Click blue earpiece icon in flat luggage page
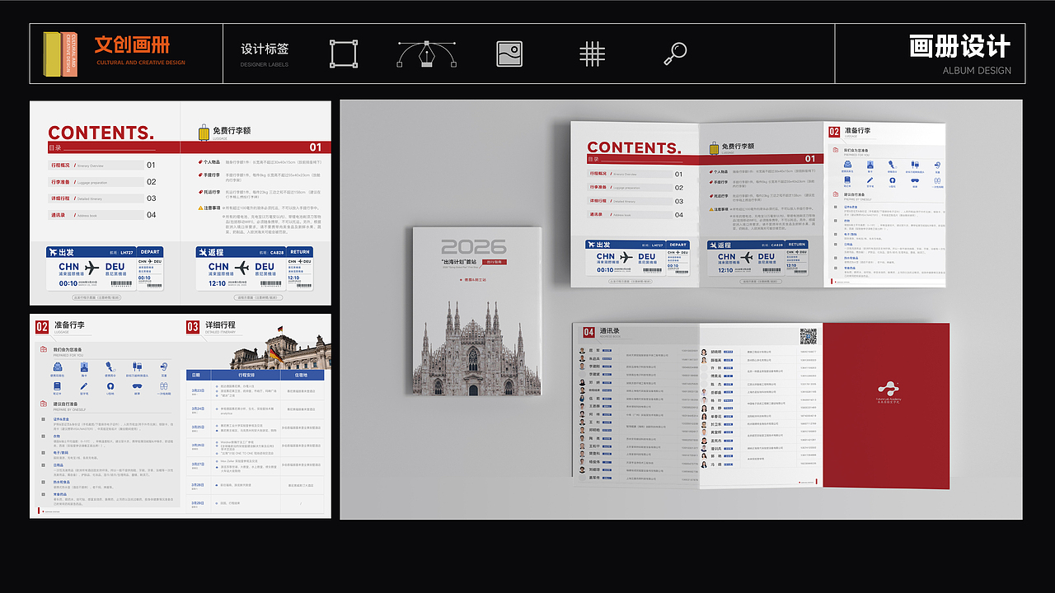The image size is (1055, 593). coord(163,367)
